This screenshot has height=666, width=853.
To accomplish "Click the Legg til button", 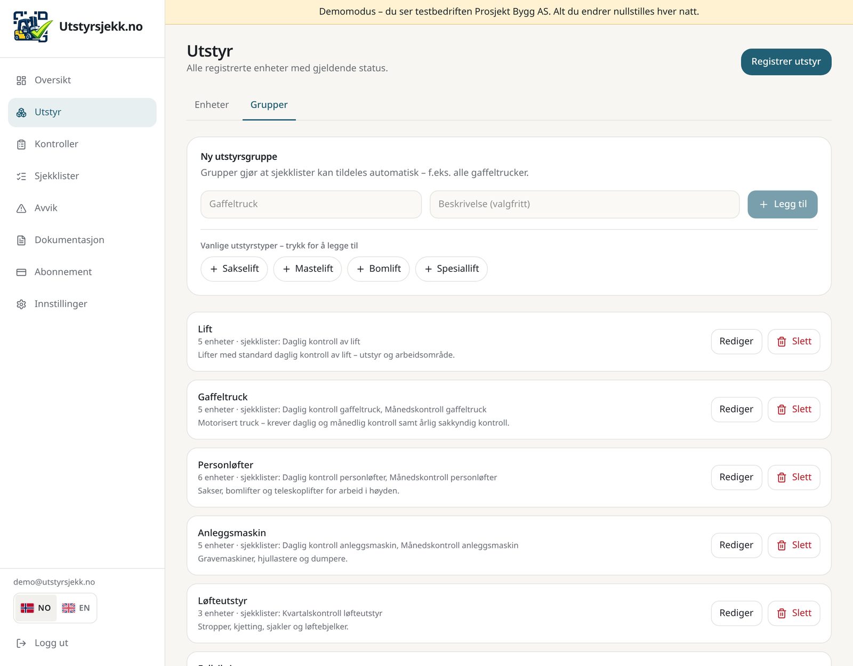I will coord(782,205).
